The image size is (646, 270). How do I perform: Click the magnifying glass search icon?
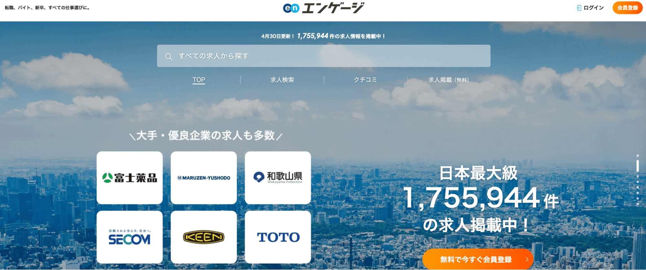point(168,57)
